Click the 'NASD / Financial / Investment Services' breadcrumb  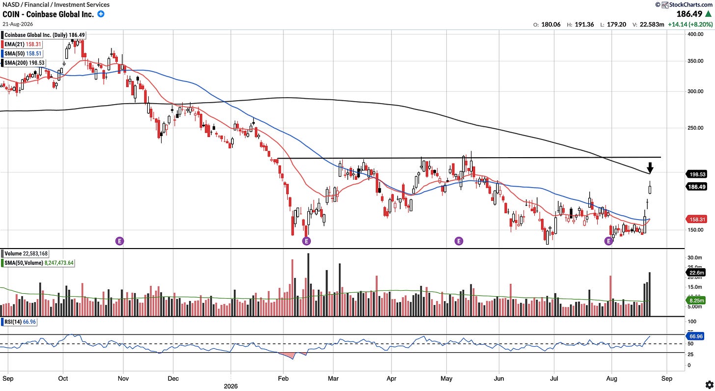tap(56, 5)
